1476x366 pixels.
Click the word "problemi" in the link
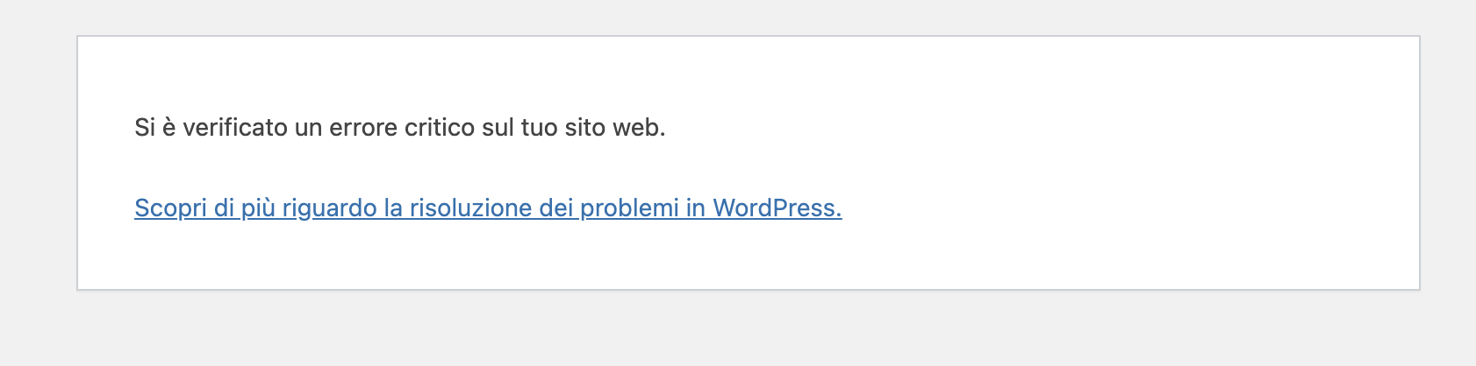click(x=629, y=208)
